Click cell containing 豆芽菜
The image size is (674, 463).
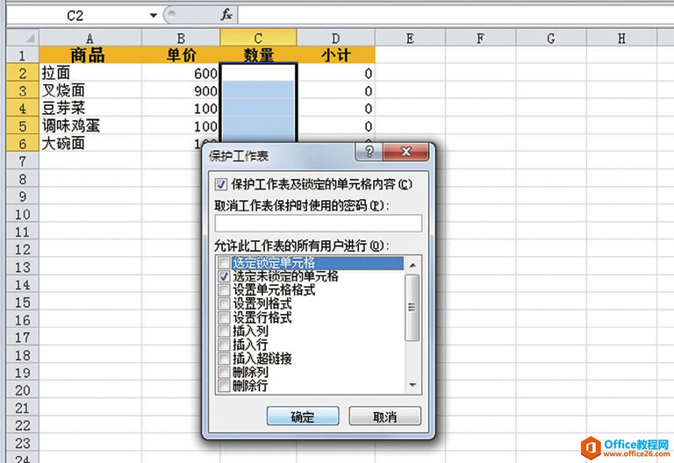[90, 108]
